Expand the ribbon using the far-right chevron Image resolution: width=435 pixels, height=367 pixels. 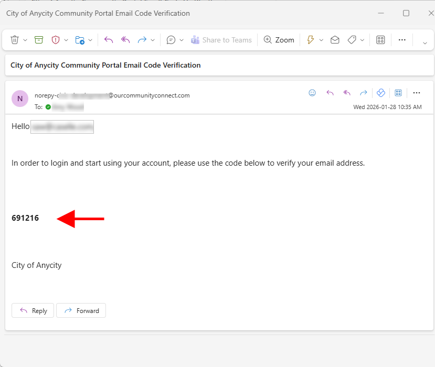[425, 42]
